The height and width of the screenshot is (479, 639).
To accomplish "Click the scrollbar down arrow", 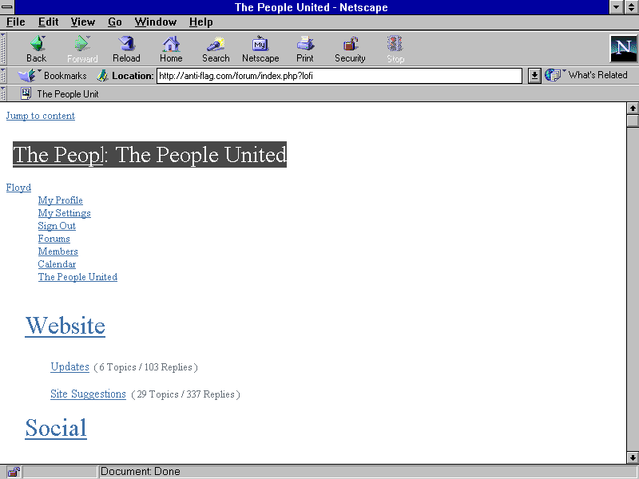I will pyautogui.click(x=633, y=457).
